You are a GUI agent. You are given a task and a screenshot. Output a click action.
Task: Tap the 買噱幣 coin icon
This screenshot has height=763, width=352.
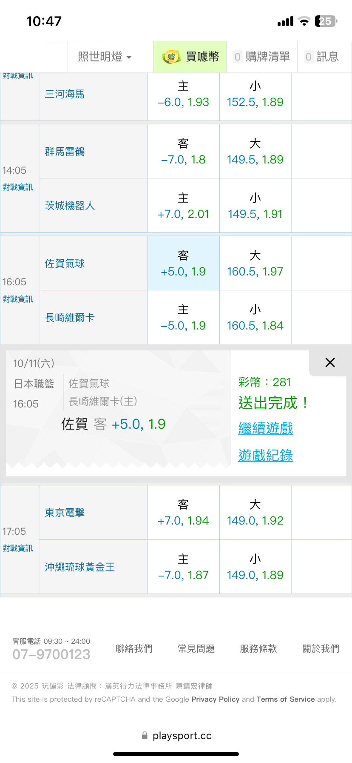[171, 57]
